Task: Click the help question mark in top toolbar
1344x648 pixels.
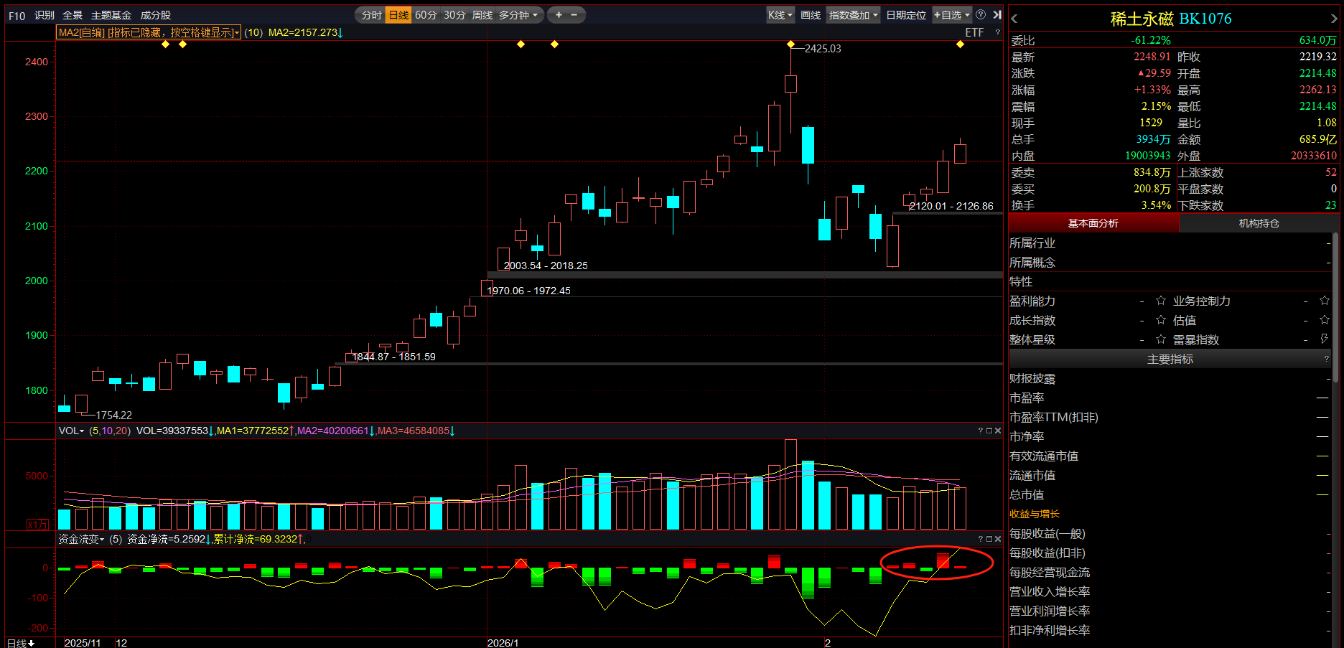Action: (x=981, y=14)
